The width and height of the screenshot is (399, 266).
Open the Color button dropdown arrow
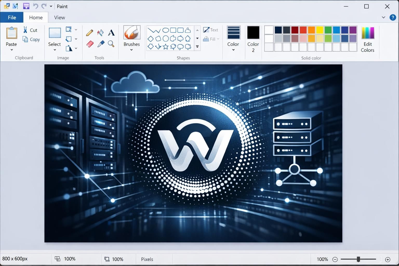pyautogui.click(x=233, y=50)
